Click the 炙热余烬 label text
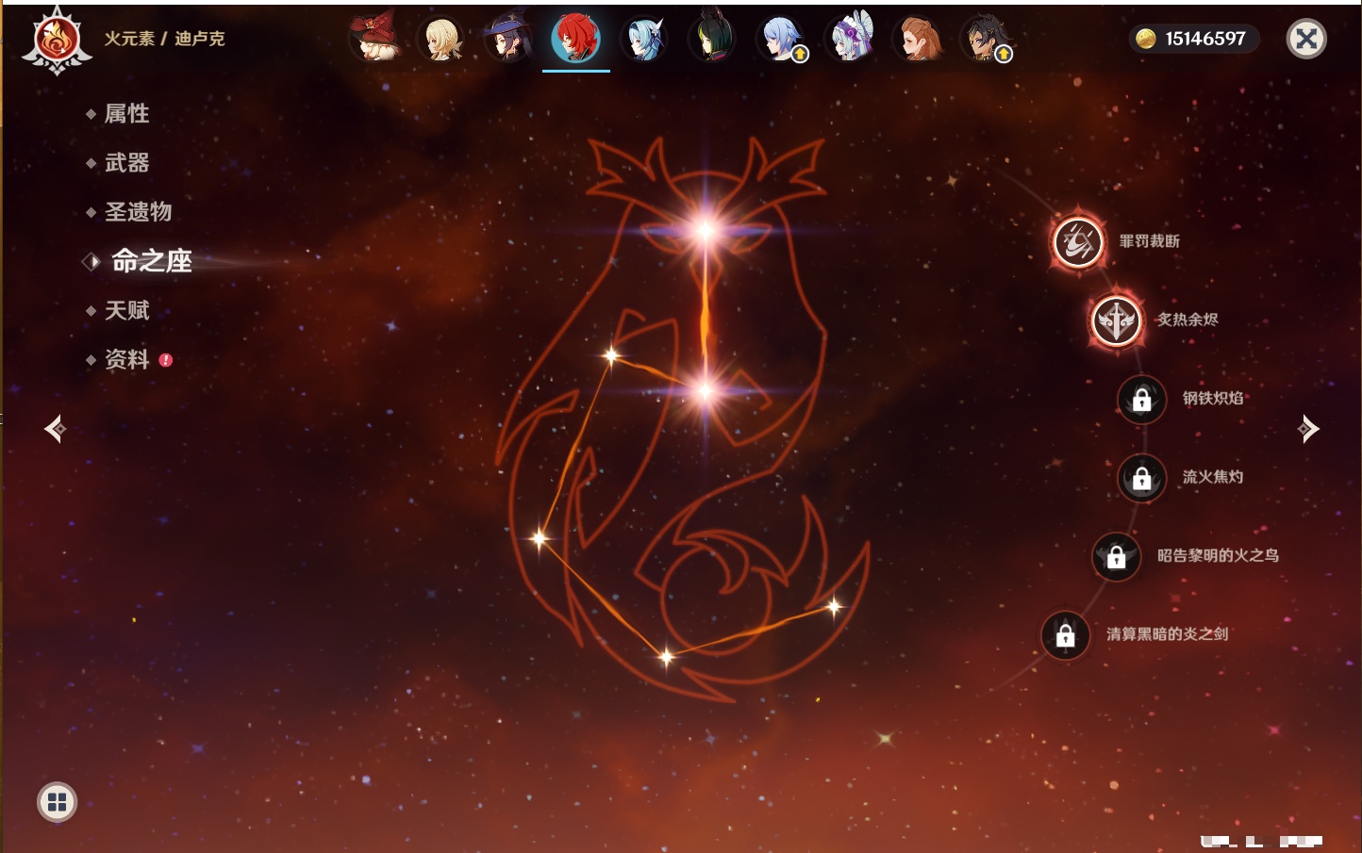 [1188, 320]
